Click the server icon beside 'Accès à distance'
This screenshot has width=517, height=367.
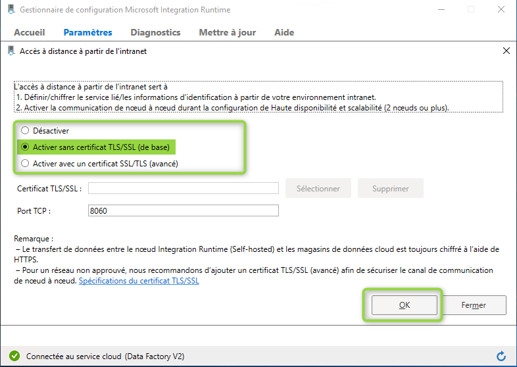click(x=12, y=51)
